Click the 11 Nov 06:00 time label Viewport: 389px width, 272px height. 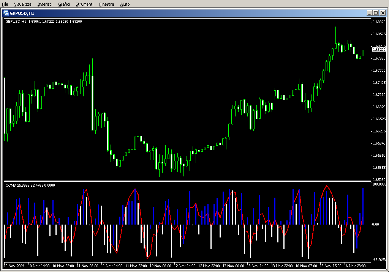[x=87, y=266]
